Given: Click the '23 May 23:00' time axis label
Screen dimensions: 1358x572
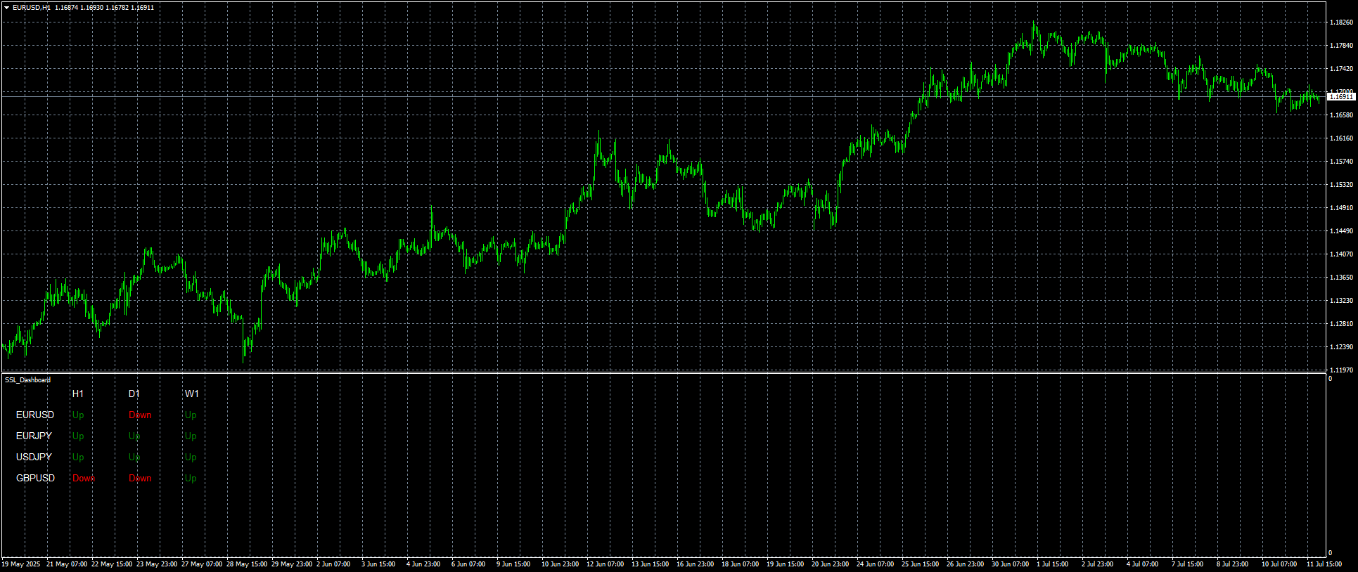Looking at the screenshot, I should [x=157, y=564].
